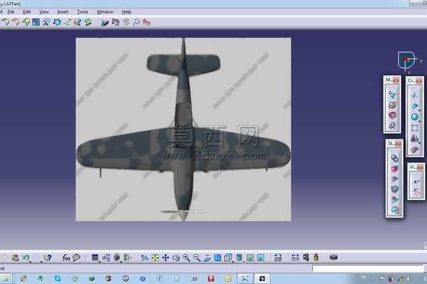
Task: Click the Zoom Out magnifier
Action: coord(197,257)
